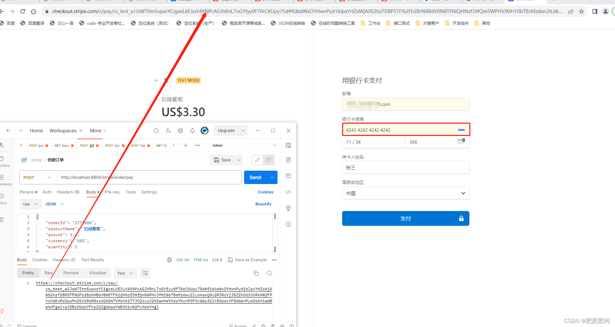Click the blue 支付 payment button
Viewport: 615px width, 327px height.
(x=405, y=218)
